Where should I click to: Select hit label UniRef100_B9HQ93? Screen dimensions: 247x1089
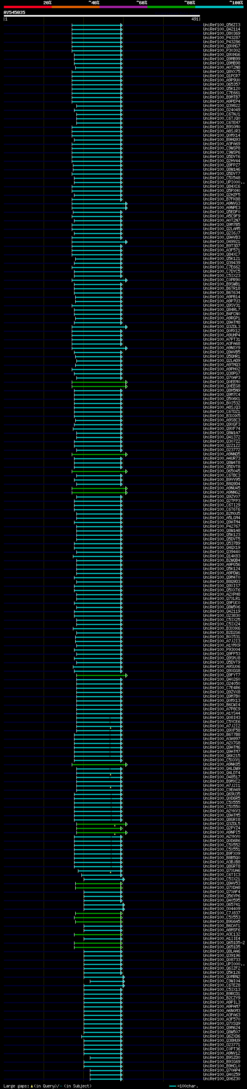point(222,139)
